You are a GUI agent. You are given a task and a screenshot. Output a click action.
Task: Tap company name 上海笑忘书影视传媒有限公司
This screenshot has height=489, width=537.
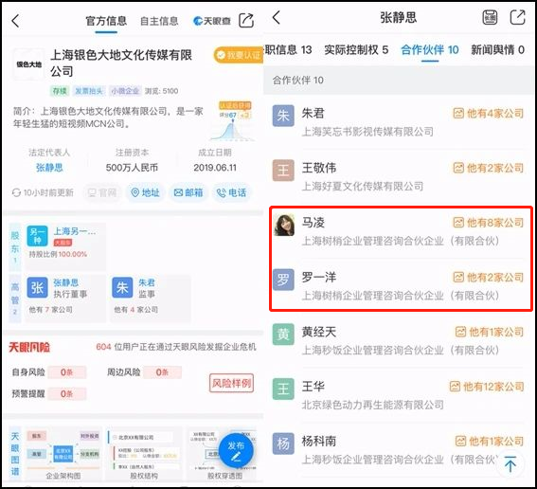point(367,132)
